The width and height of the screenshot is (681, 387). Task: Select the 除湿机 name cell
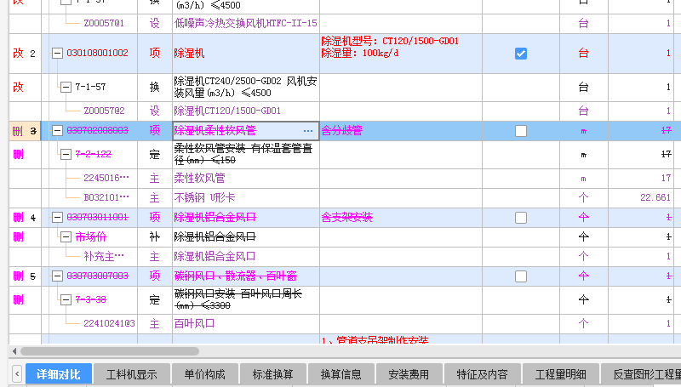246,54
